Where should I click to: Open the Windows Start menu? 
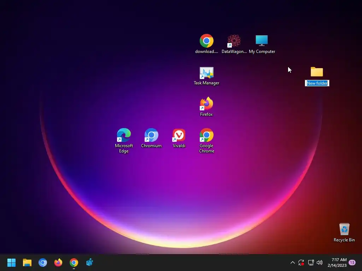11,263
